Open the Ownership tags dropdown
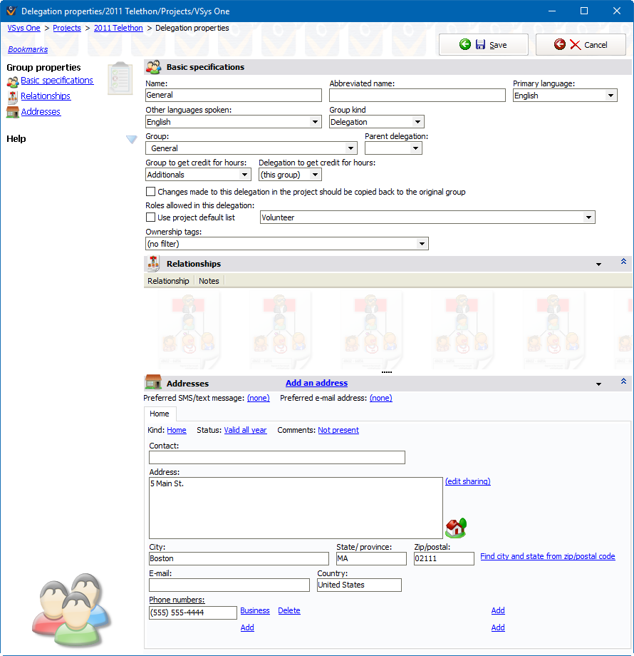 (x=422, y=243)
